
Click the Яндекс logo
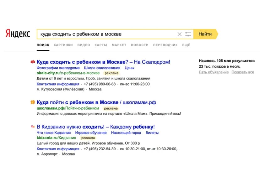(x=18, y=33)
